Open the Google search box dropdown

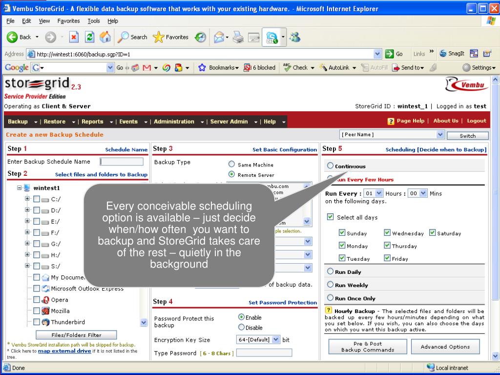[110, 67]
